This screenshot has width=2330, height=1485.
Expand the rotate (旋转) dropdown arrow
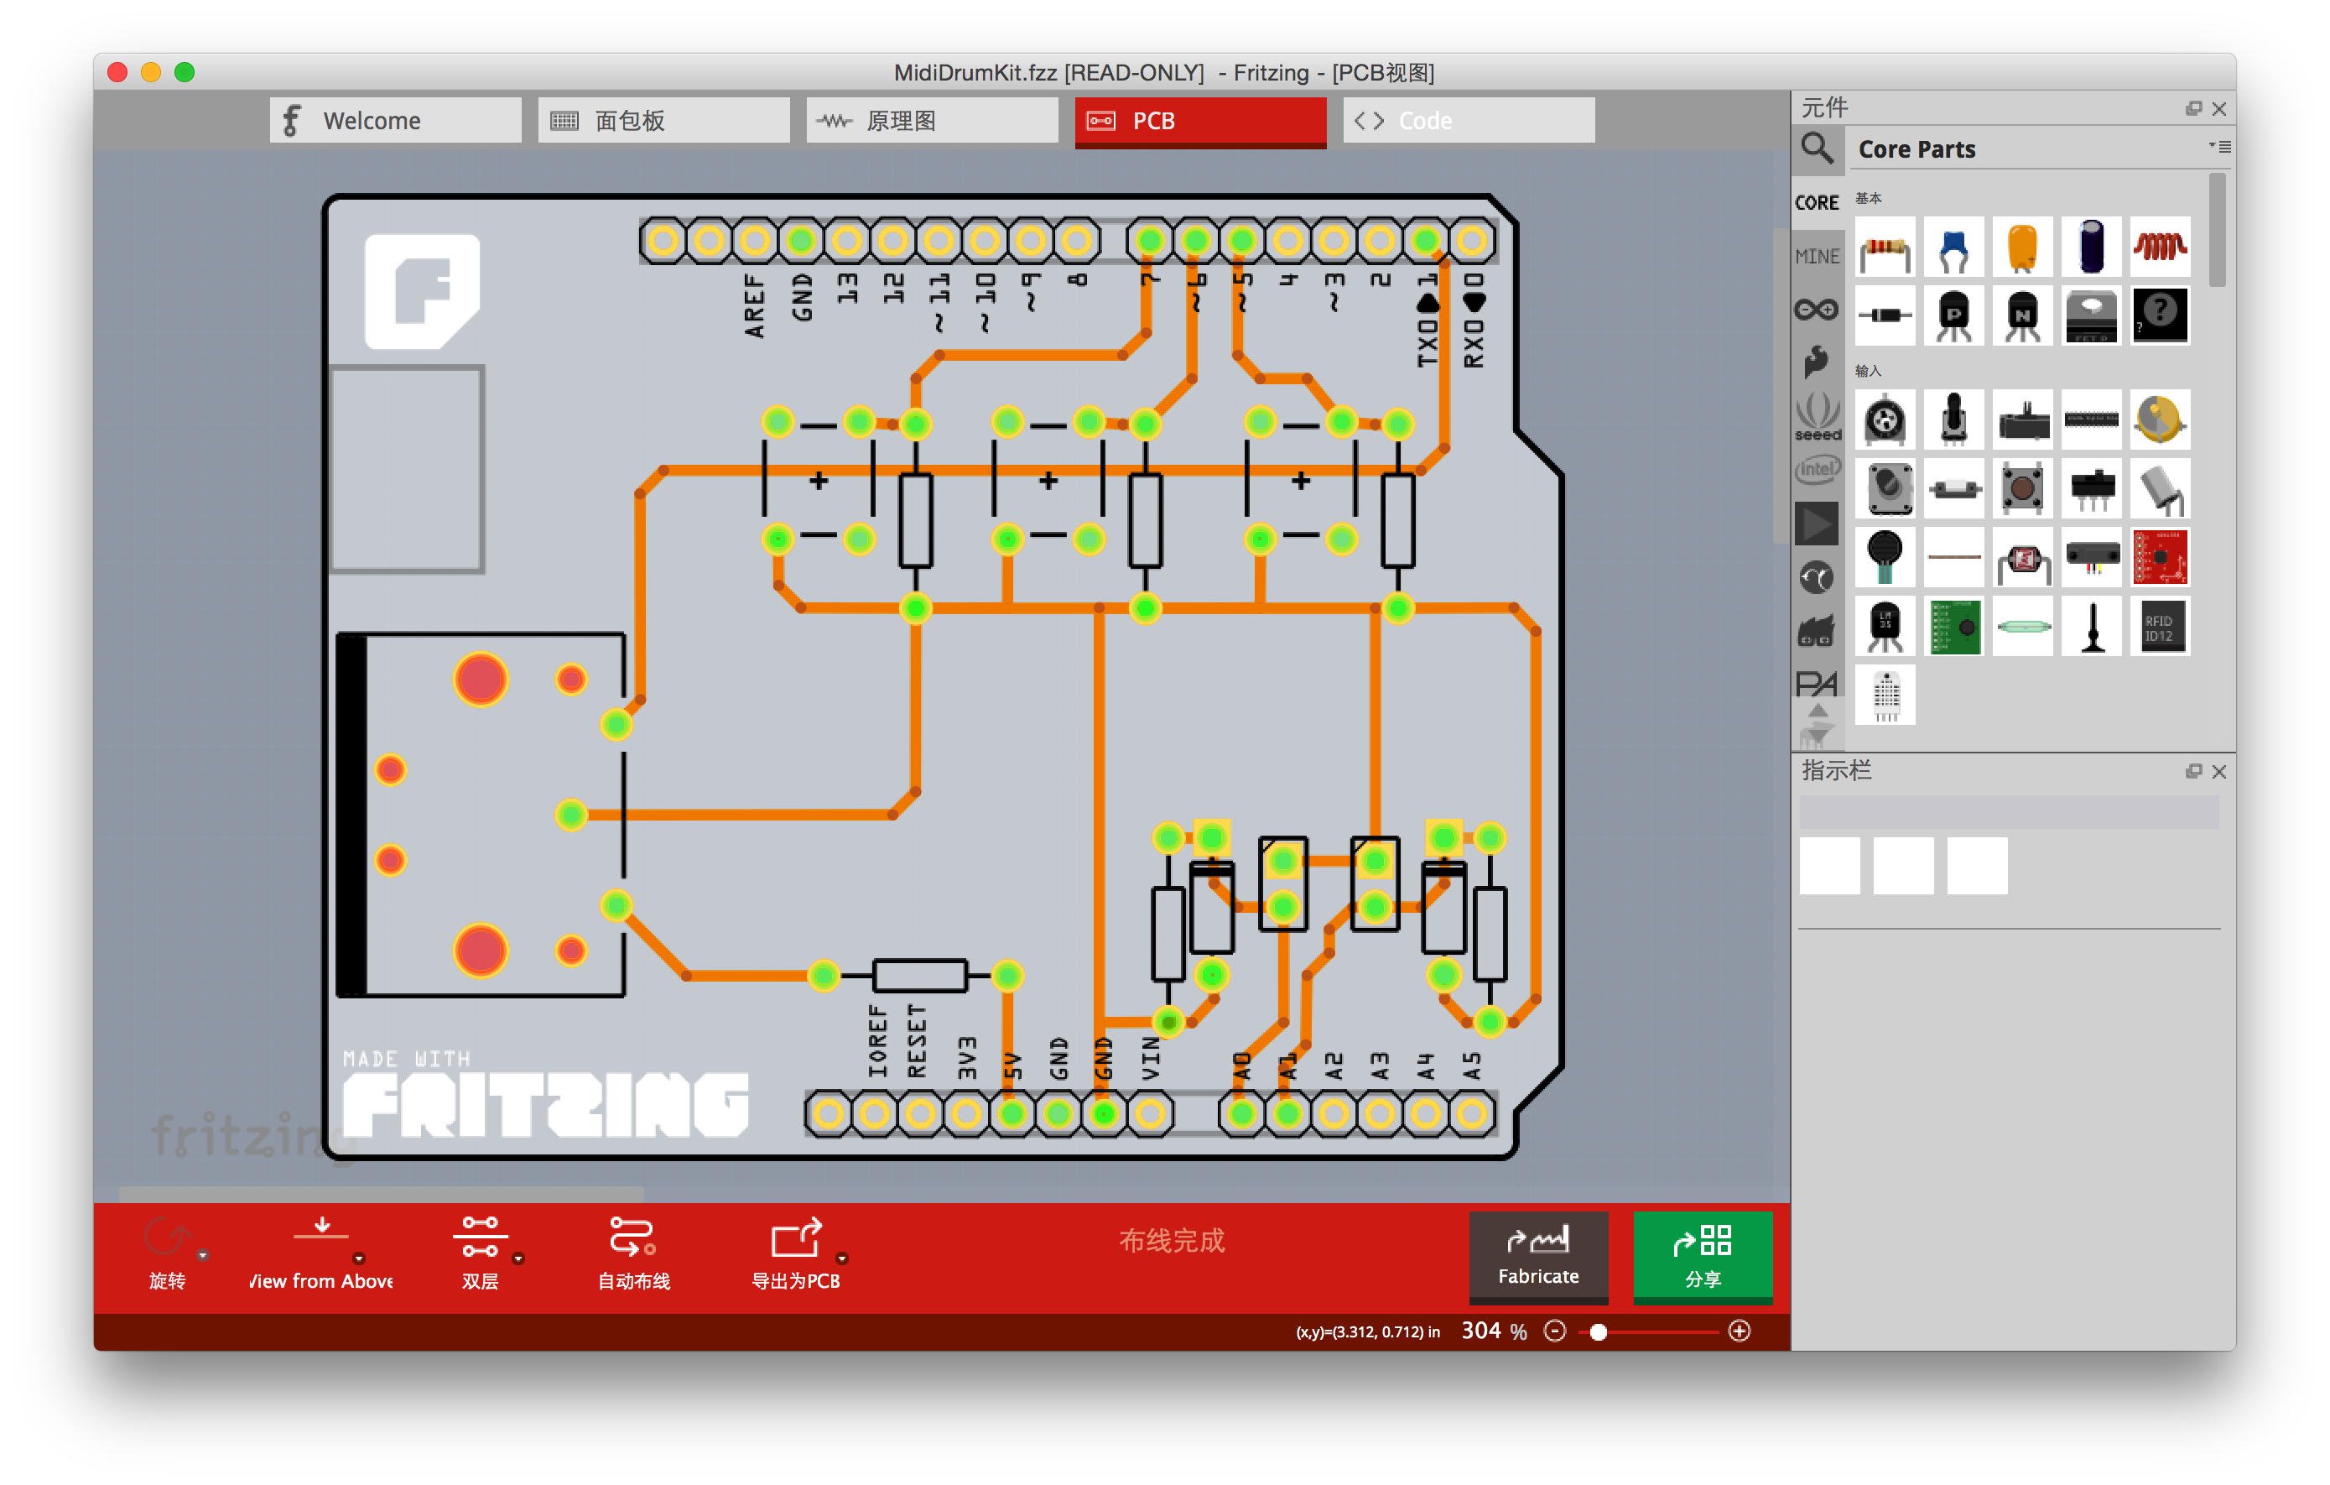[203, 1256]
